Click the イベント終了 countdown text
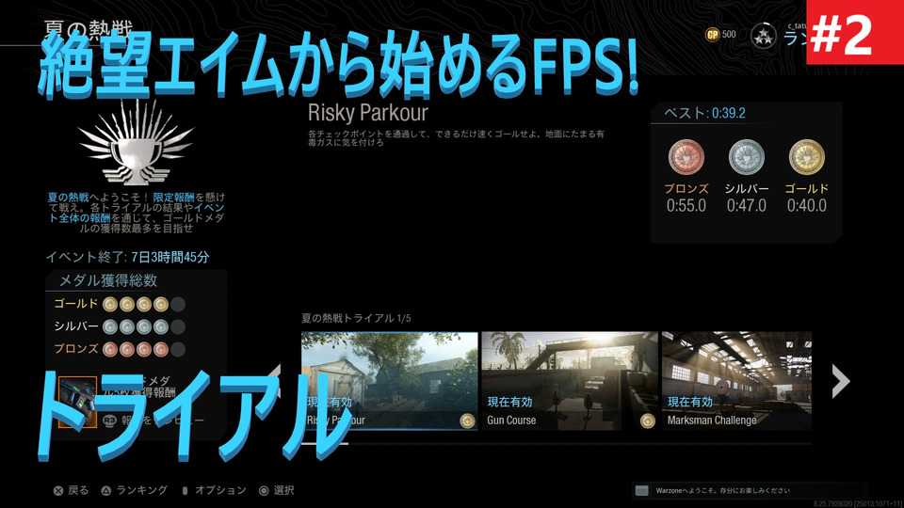This screenshot has height=508, width=904. click(127, 257)
